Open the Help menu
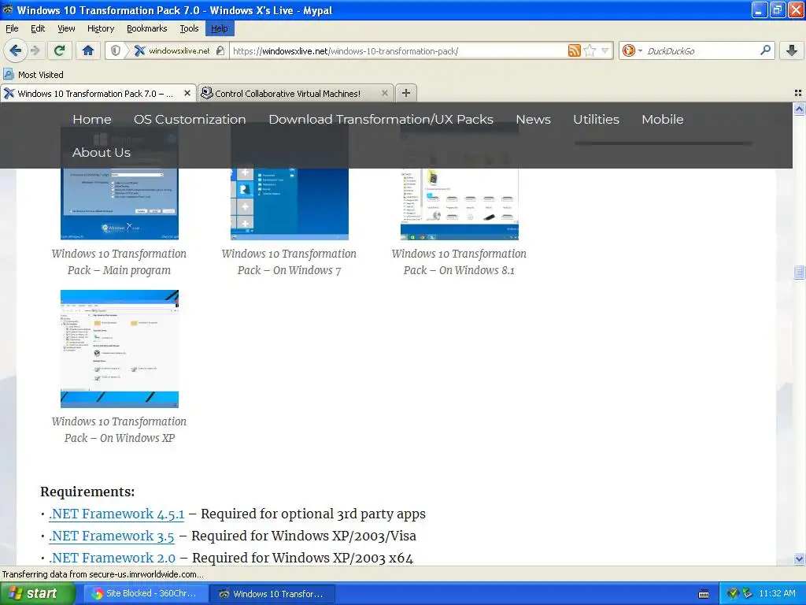Screen dimensions: 806x605 [220, 28]
